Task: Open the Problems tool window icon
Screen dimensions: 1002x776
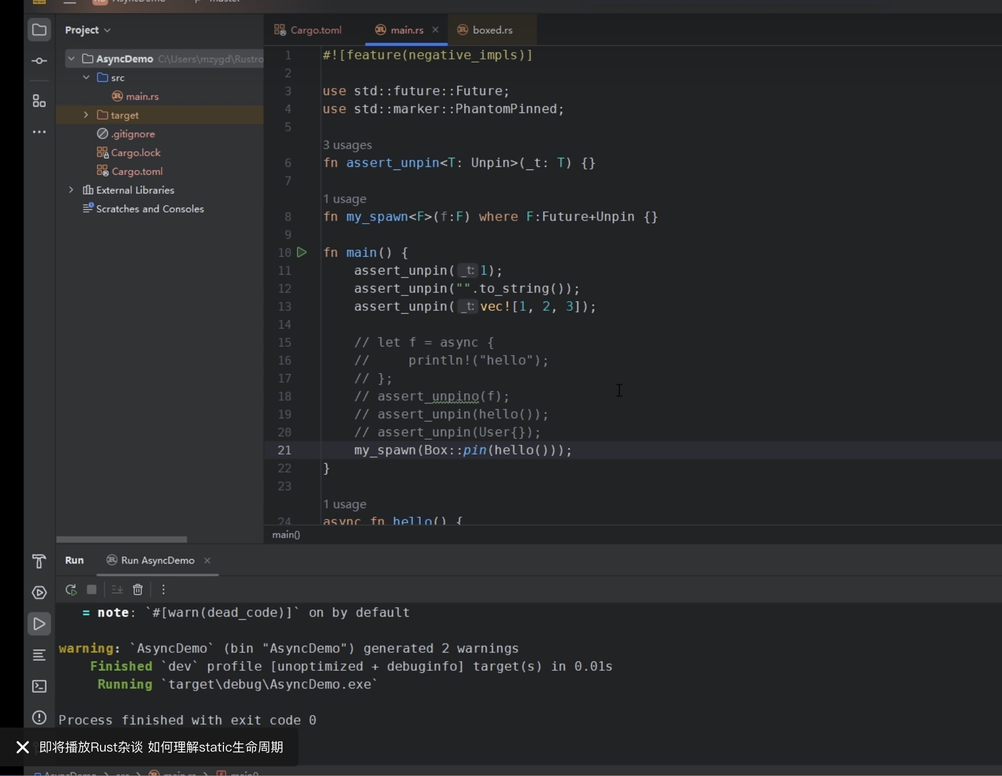Action: pyautogui.click(x=39, y=718)
